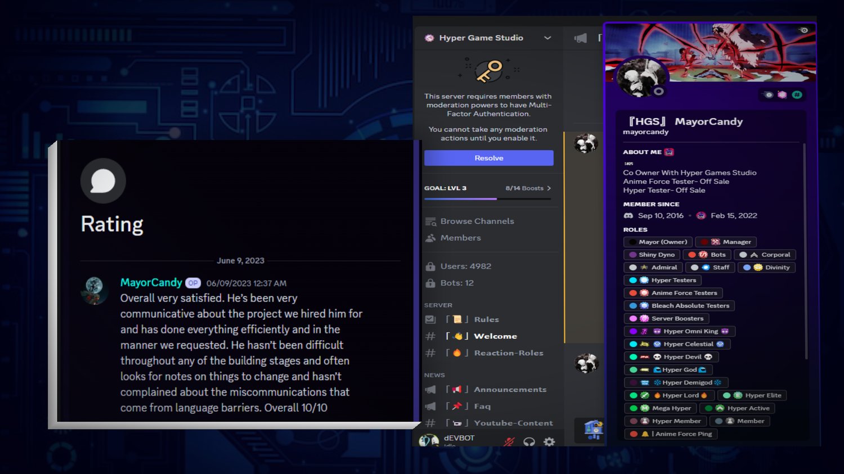The image size is (844, 474).
Task: Click the megaphone icon beside Faq
Action: (430, 406)
